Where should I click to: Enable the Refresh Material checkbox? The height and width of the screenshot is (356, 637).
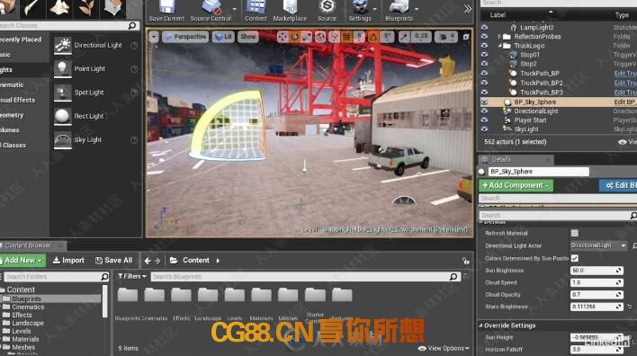coord(574,233)
